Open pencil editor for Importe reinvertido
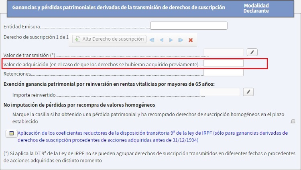The image size is (301, 170). 248,92
